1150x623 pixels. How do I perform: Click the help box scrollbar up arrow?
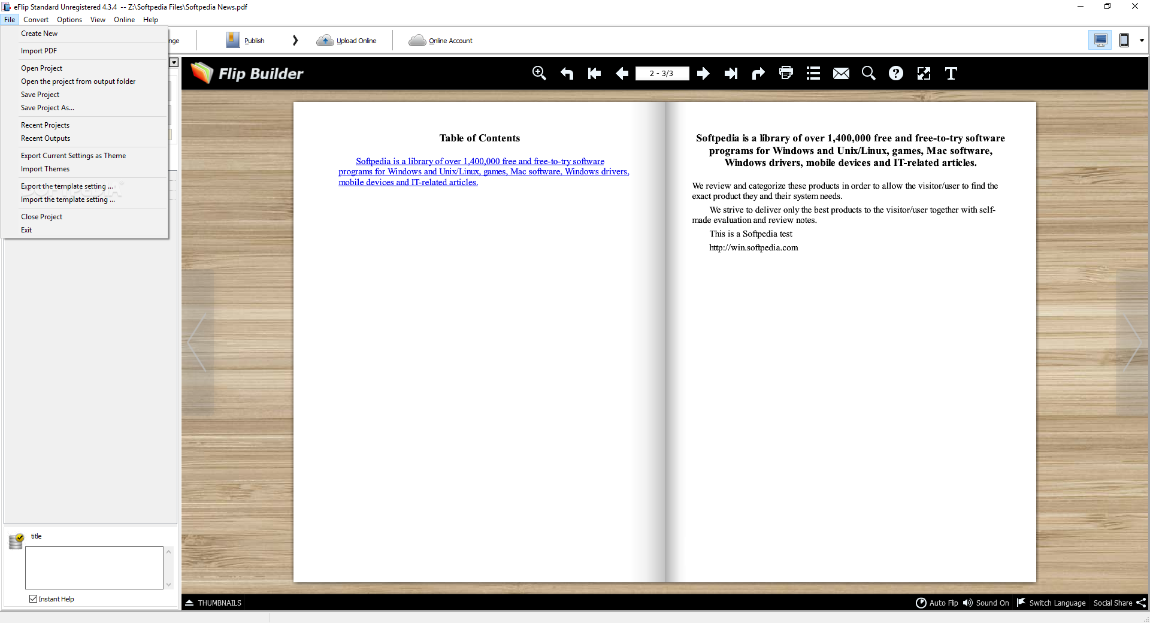click(169, 551)
